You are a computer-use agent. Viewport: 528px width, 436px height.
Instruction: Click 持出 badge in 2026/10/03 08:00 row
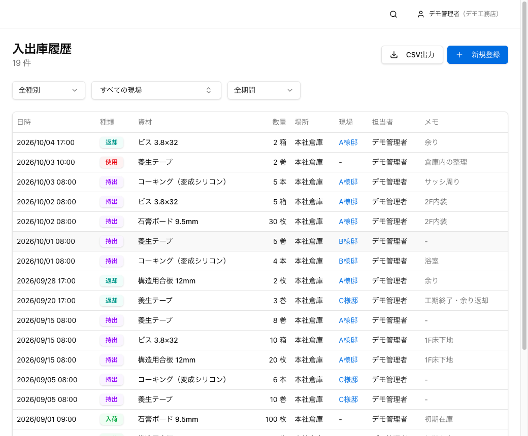point(112,182)
